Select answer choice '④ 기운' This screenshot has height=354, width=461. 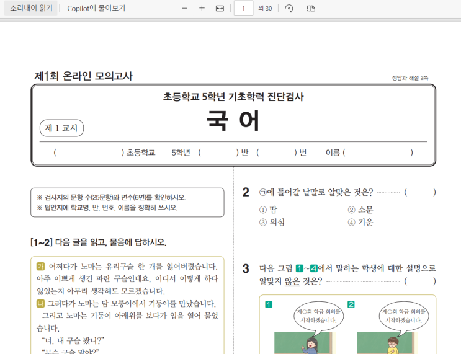coord(360,222)
